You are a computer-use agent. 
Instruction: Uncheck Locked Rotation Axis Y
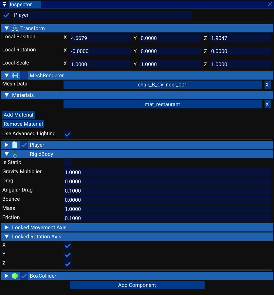coord(67,255)
